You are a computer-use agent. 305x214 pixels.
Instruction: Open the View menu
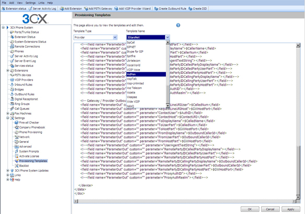point(20,3)
